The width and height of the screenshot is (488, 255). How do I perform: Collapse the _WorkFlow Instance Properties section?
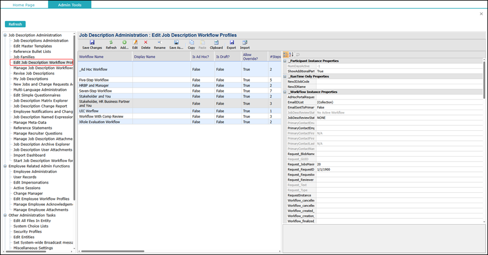[x=285, y=92]
